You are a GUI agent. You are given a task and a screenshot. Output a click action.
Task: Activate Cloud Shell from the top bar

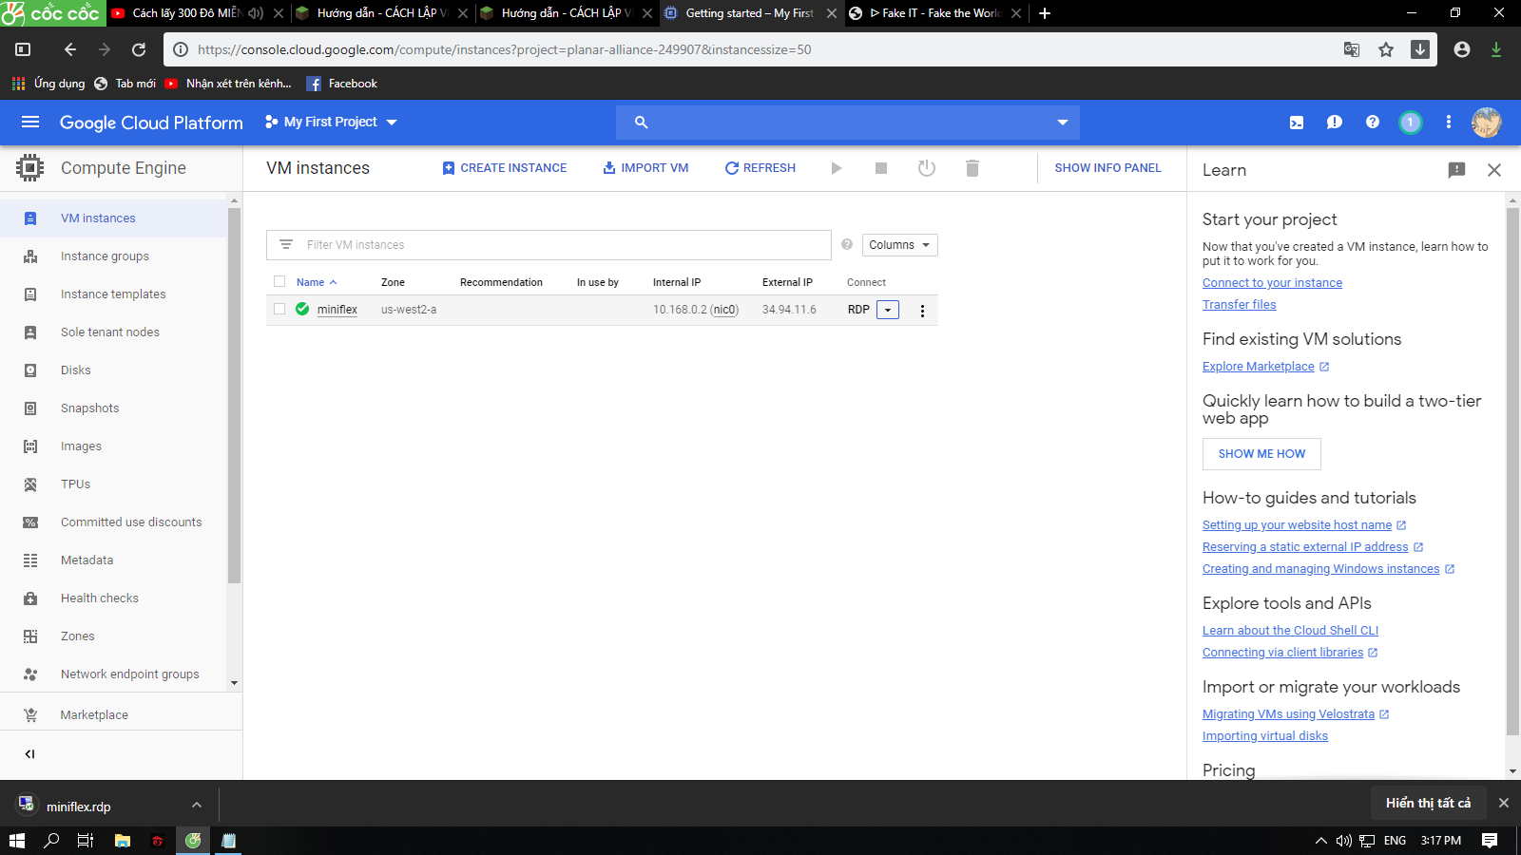(1297, 122)
